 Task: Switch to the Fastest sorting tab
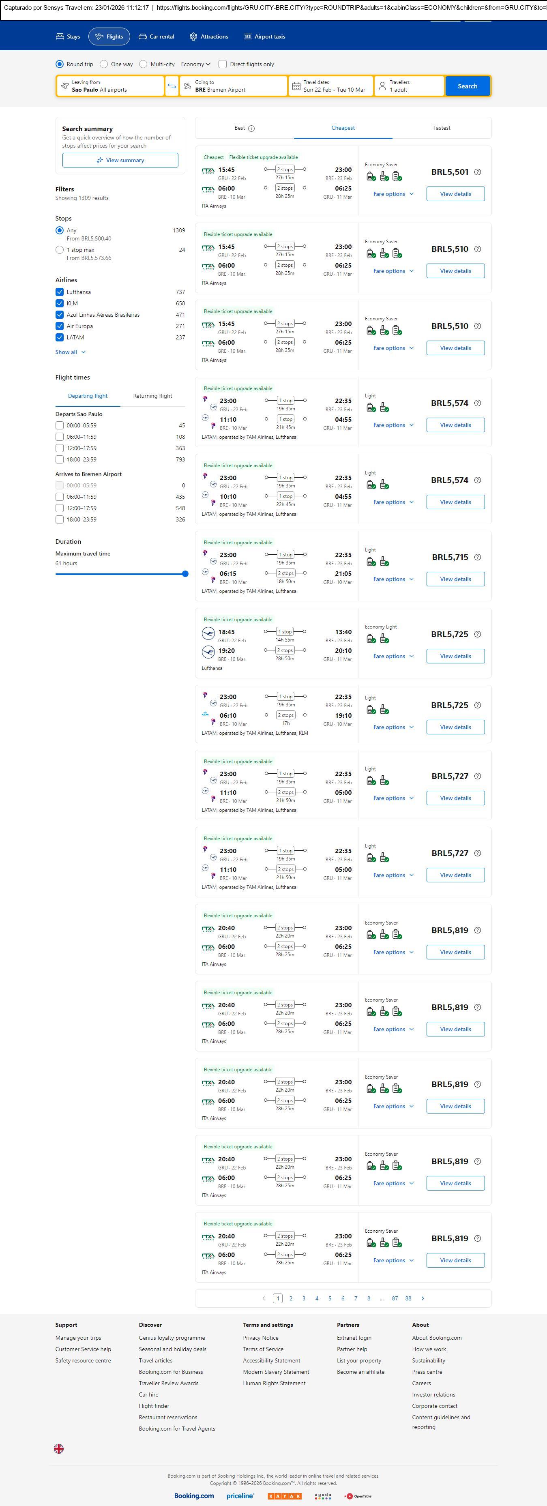click(441, 128)
